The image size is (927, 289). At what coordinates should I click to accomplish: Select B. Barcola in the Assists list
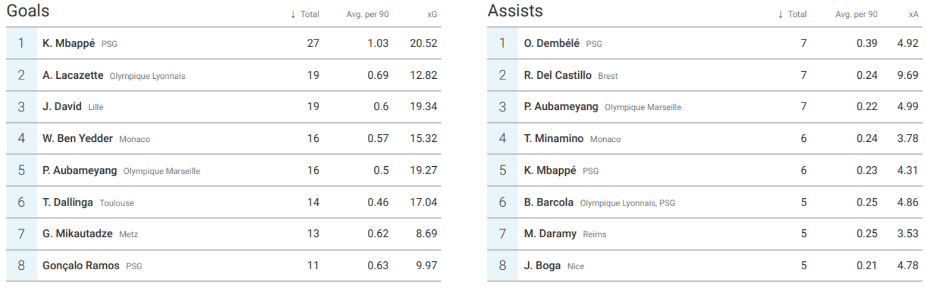click(x=548, y=202)
